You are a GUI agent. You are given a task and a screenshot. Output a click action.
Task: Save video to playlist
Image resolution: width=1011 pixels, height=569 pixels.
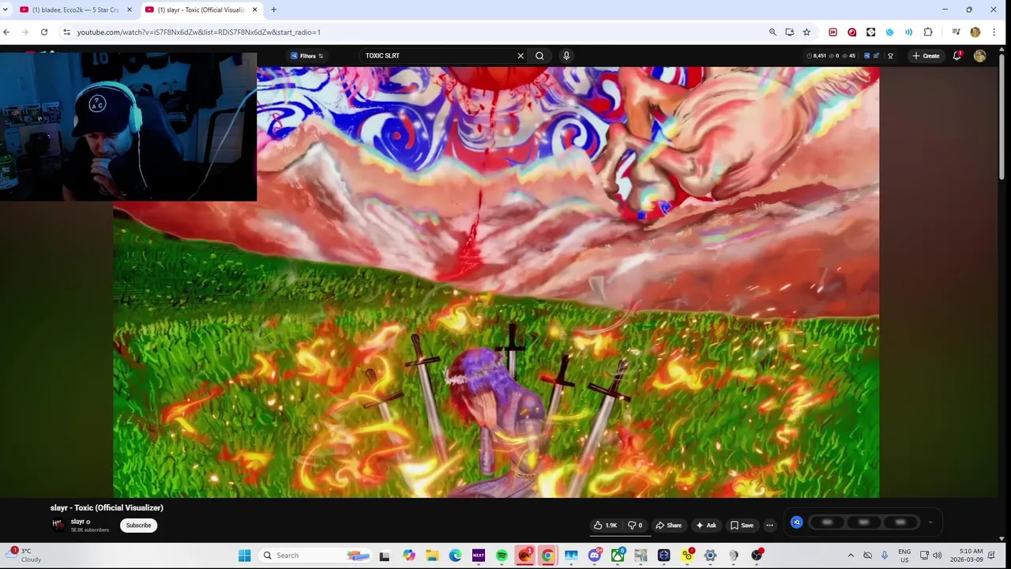coord(742,526)
